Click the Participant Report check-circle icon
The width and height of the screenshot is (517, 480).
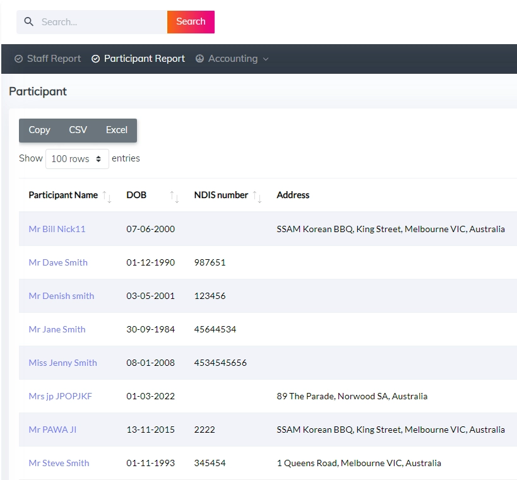[95, 59]
